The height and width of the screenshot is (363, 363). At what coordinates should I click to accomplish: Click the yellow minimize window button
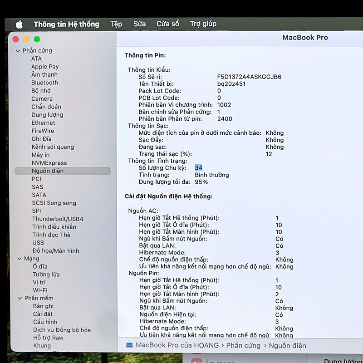26,39
